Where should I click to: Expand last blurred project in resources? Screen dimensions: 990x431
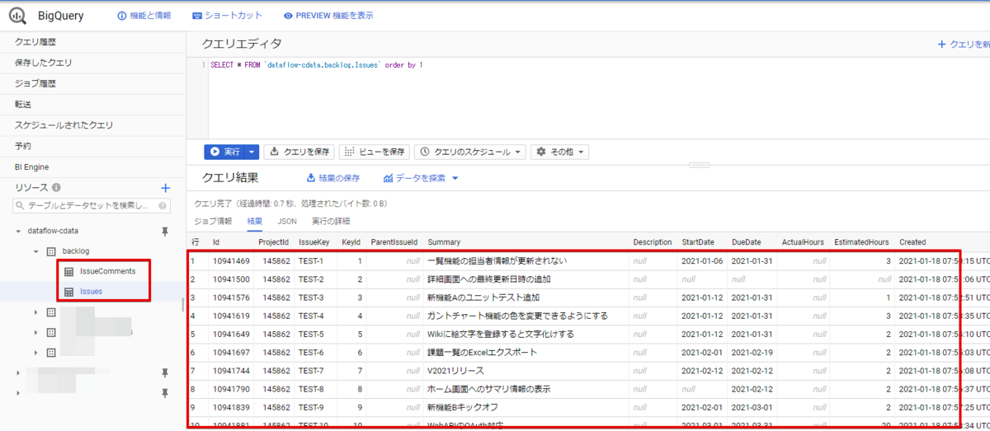[19, 394]
